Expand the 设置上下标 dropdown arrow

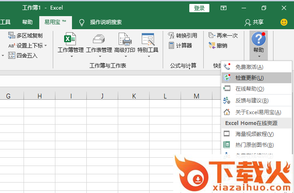pyautogui.click(x=45, y=45)
